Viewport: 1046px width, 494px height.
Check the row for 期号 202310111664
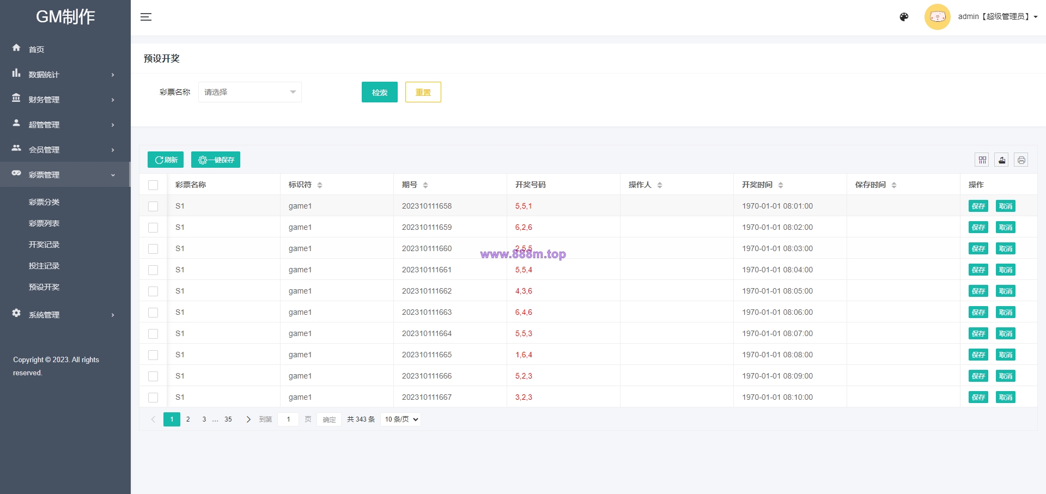pos(153,334)
